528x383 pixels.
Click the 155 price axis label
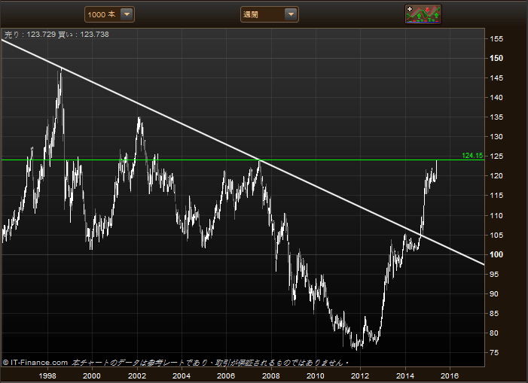[496, 38]
